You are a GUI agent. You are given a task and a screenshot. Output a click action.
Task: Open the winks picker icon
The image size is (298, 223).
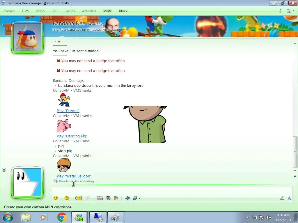[x=67, y=198]
